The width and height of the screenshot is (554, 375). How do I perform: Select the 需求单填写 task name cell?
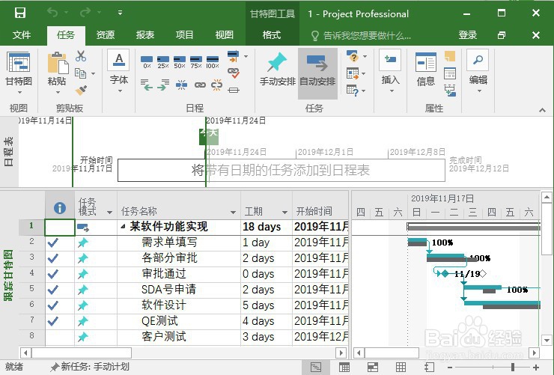(179, 243)
